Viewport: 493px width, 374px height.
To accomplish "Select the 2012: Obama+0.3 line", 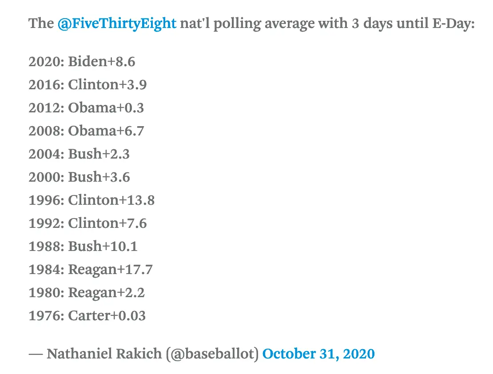I will click(x=86, y=108).
